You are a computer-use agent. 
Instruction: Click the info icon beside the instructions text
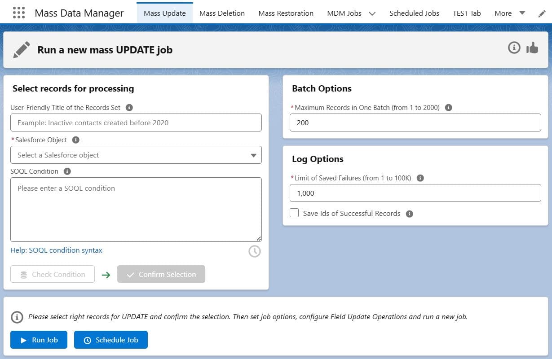(17, 317)
